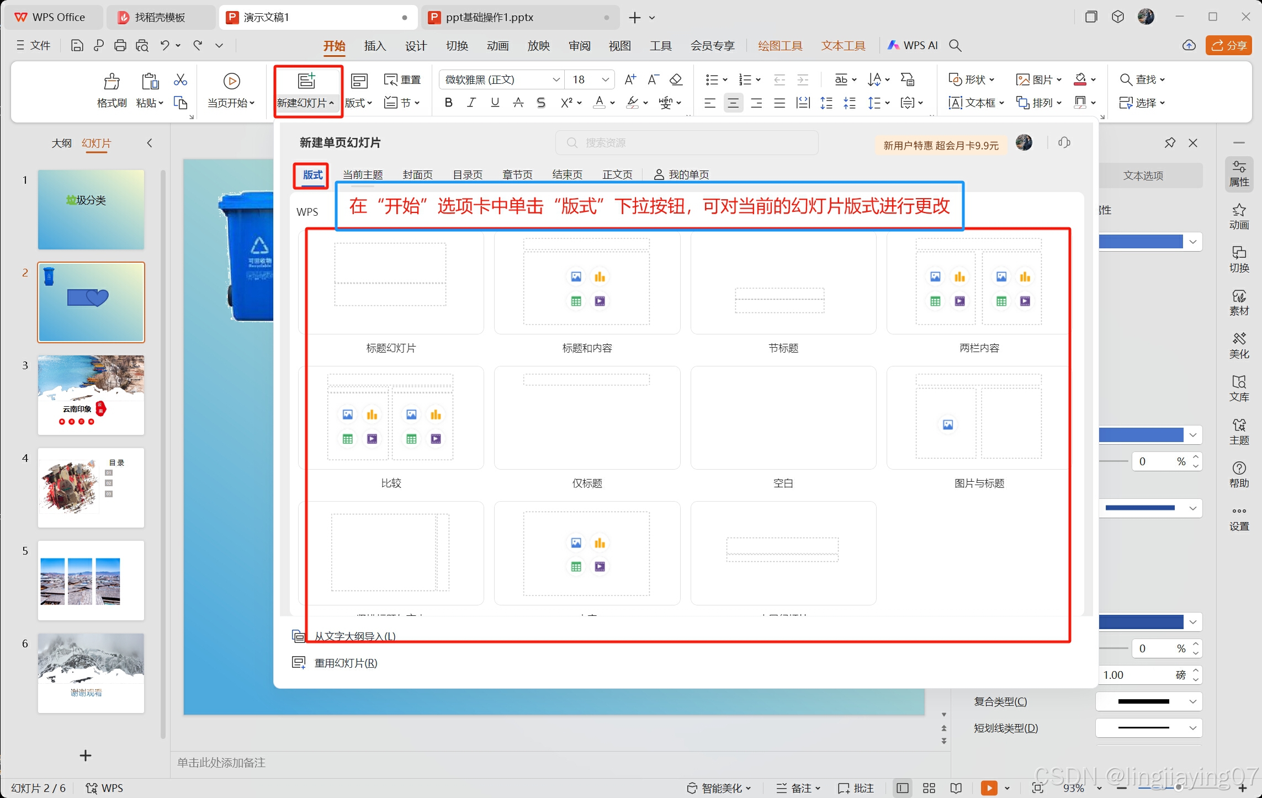Image resolution: width=1262 pixels, height=798 pixels.
Task: Click the Cut scissors icon
Action: (x=180, y=80)
